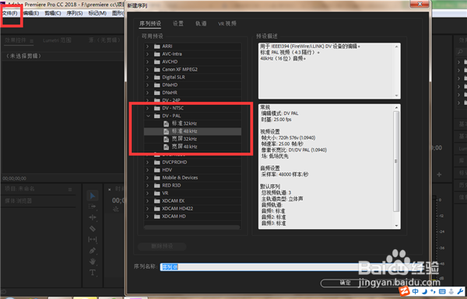467x299 pixels.
Task: Open the 效果控件 panel tab
Action: (16, 40)
